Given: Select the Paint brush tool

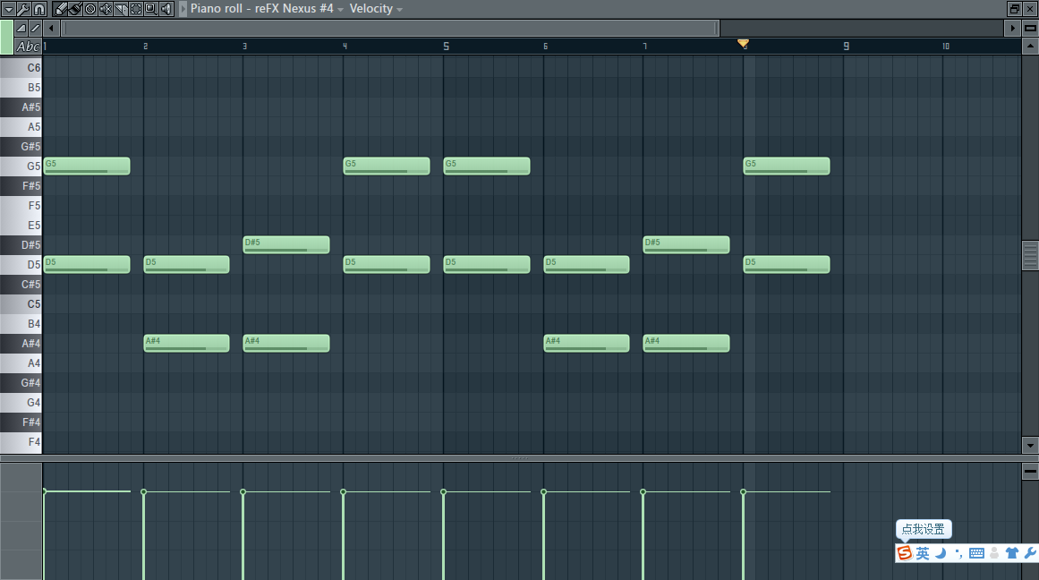Looking at the screenshot, I should [75, 9].
